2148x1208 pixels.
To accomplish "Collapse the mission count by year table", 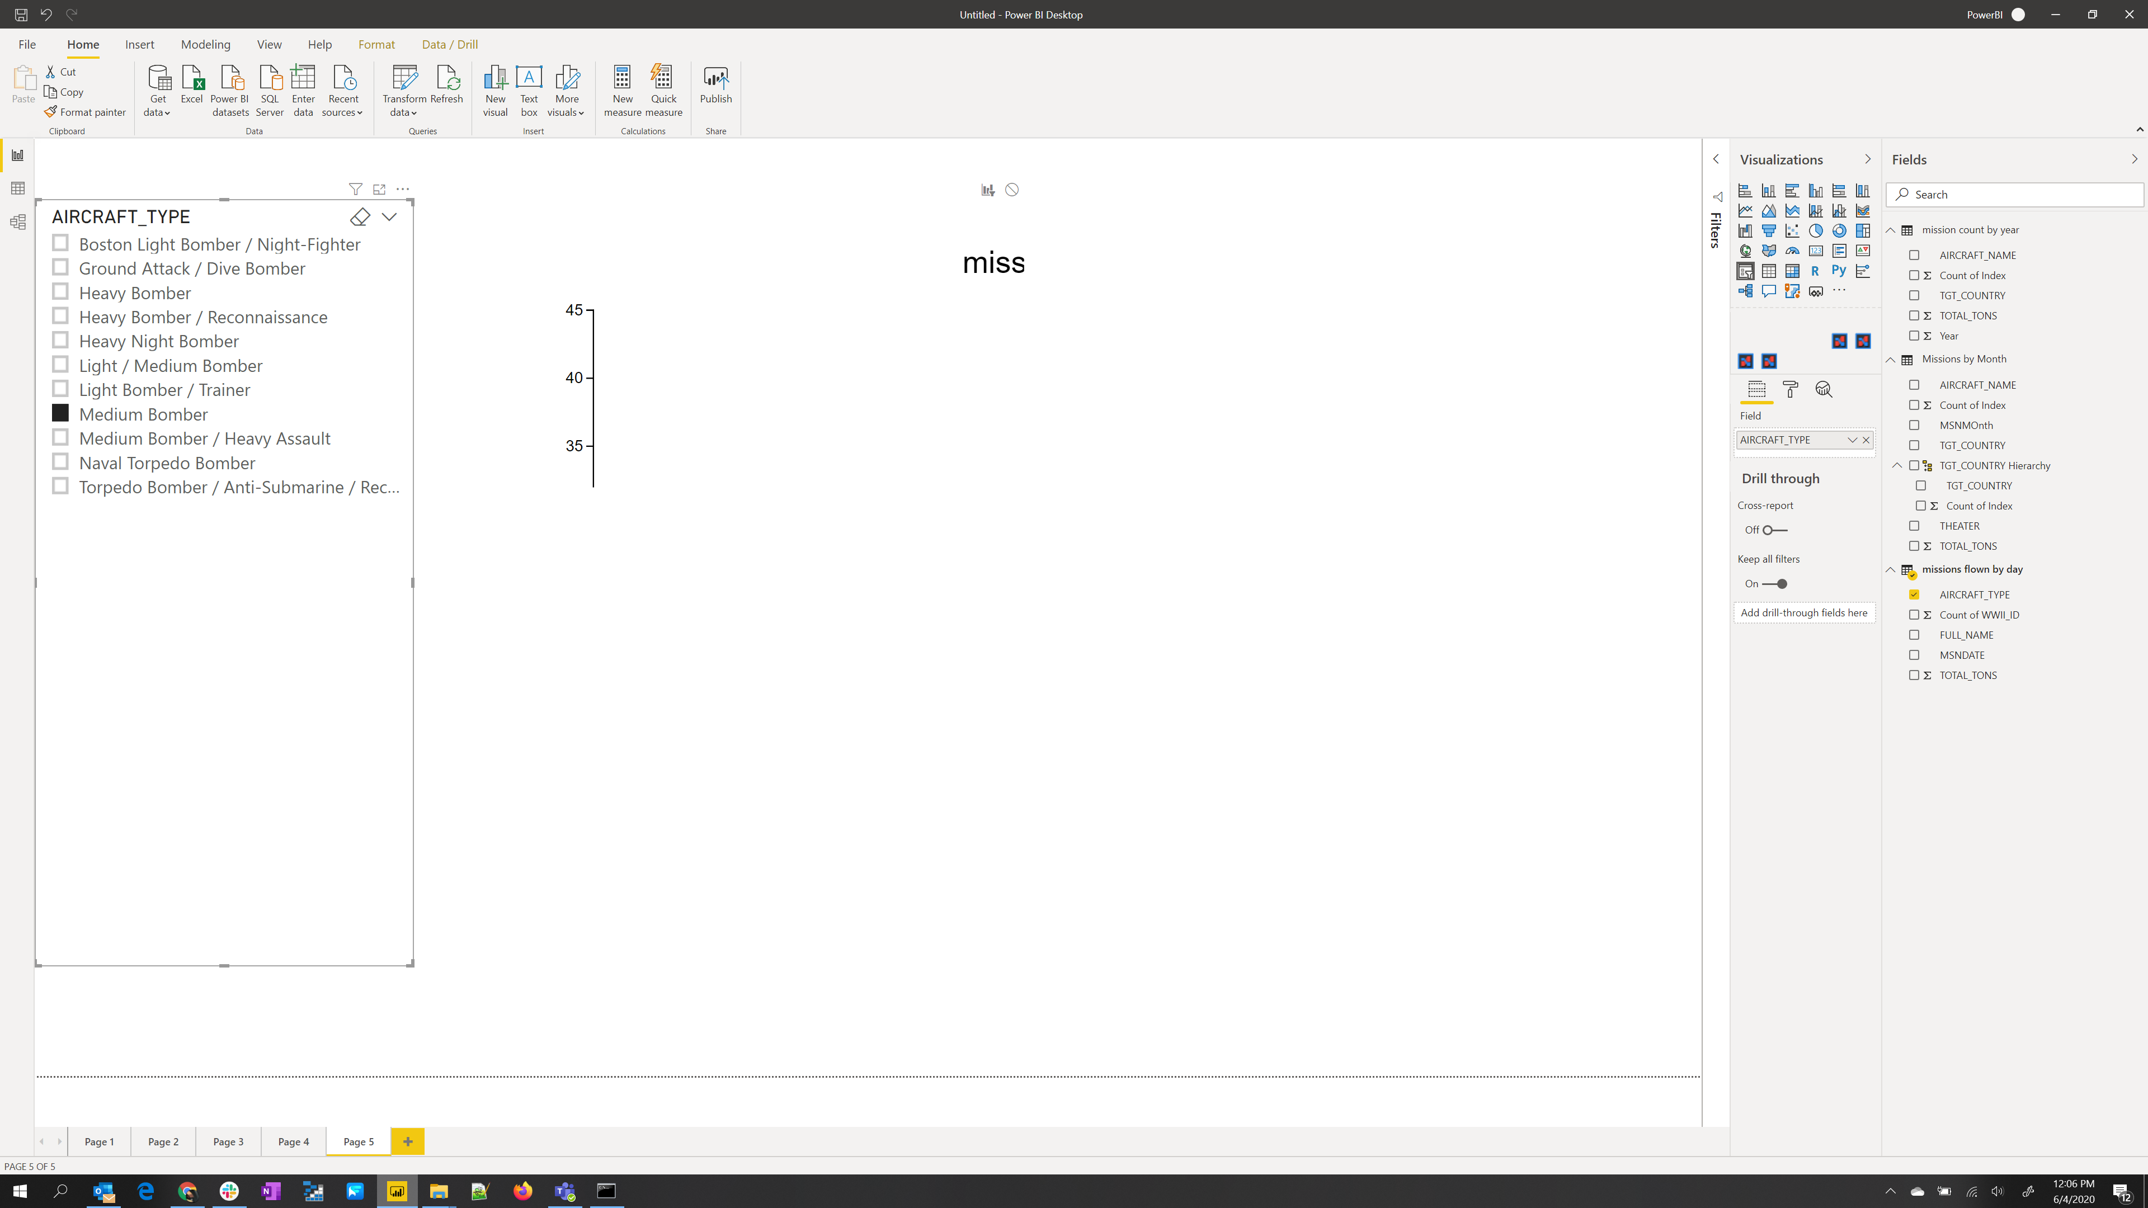I will (x=1890, y=230).
